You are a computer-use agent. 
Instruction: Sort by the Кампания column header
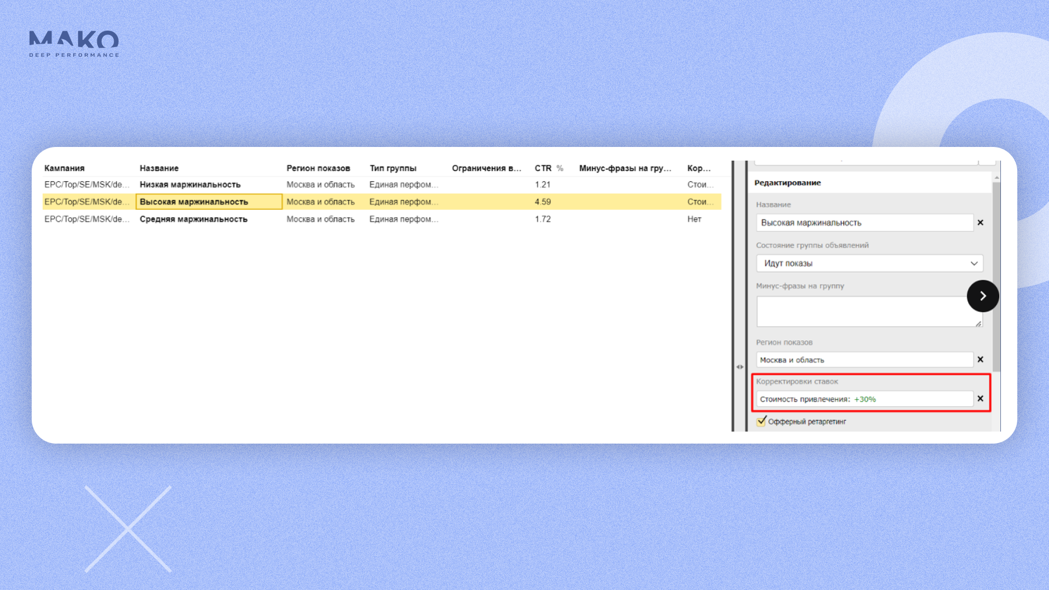pyautogui.click(x=64, y=168)
